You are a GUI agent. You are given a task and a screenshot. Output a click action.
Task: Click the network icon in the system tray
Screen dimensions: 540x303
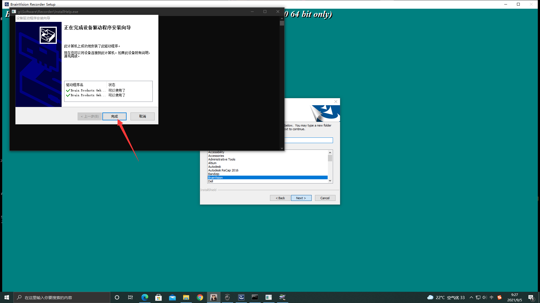coord(478,297)
